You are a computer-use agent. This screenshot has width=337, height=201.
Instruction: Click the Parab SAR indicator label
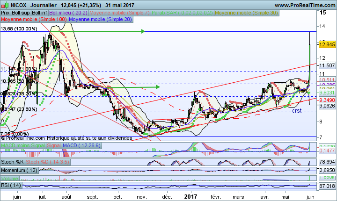[x=182, y=13]
